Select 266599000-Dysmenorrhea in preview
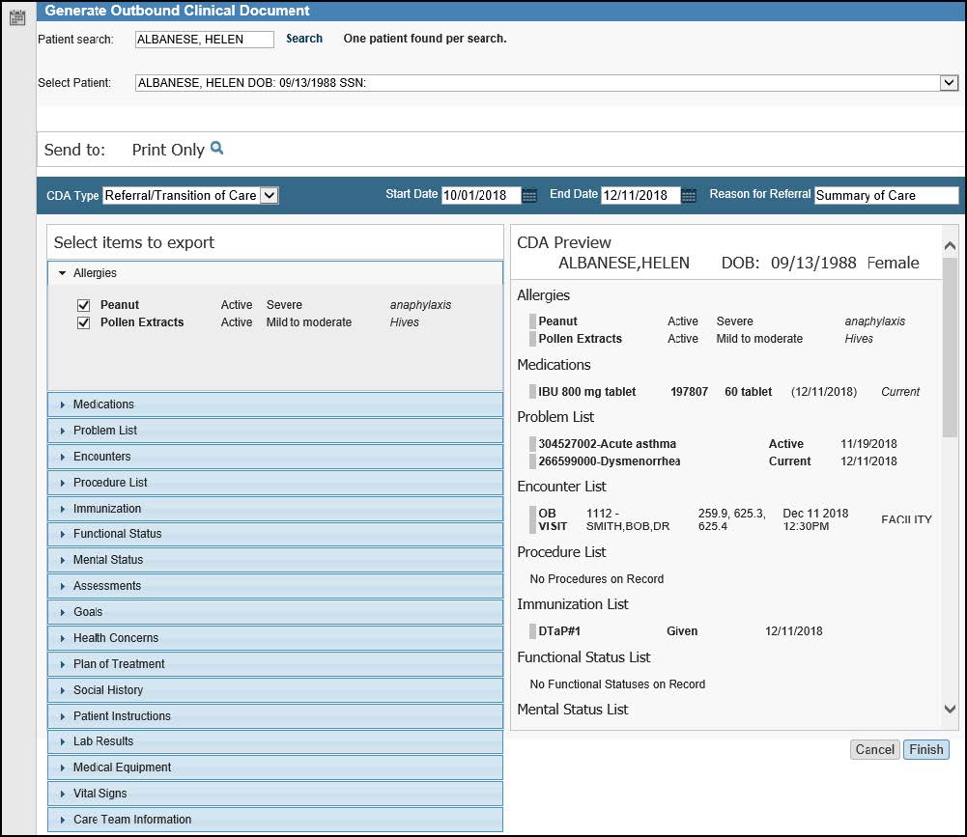967x837 pixels. 610,461
